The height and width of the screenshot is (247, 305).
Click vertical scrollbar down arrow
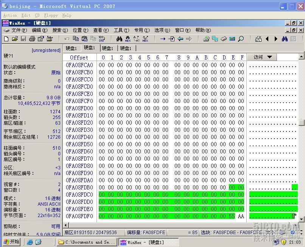[301, 219]
